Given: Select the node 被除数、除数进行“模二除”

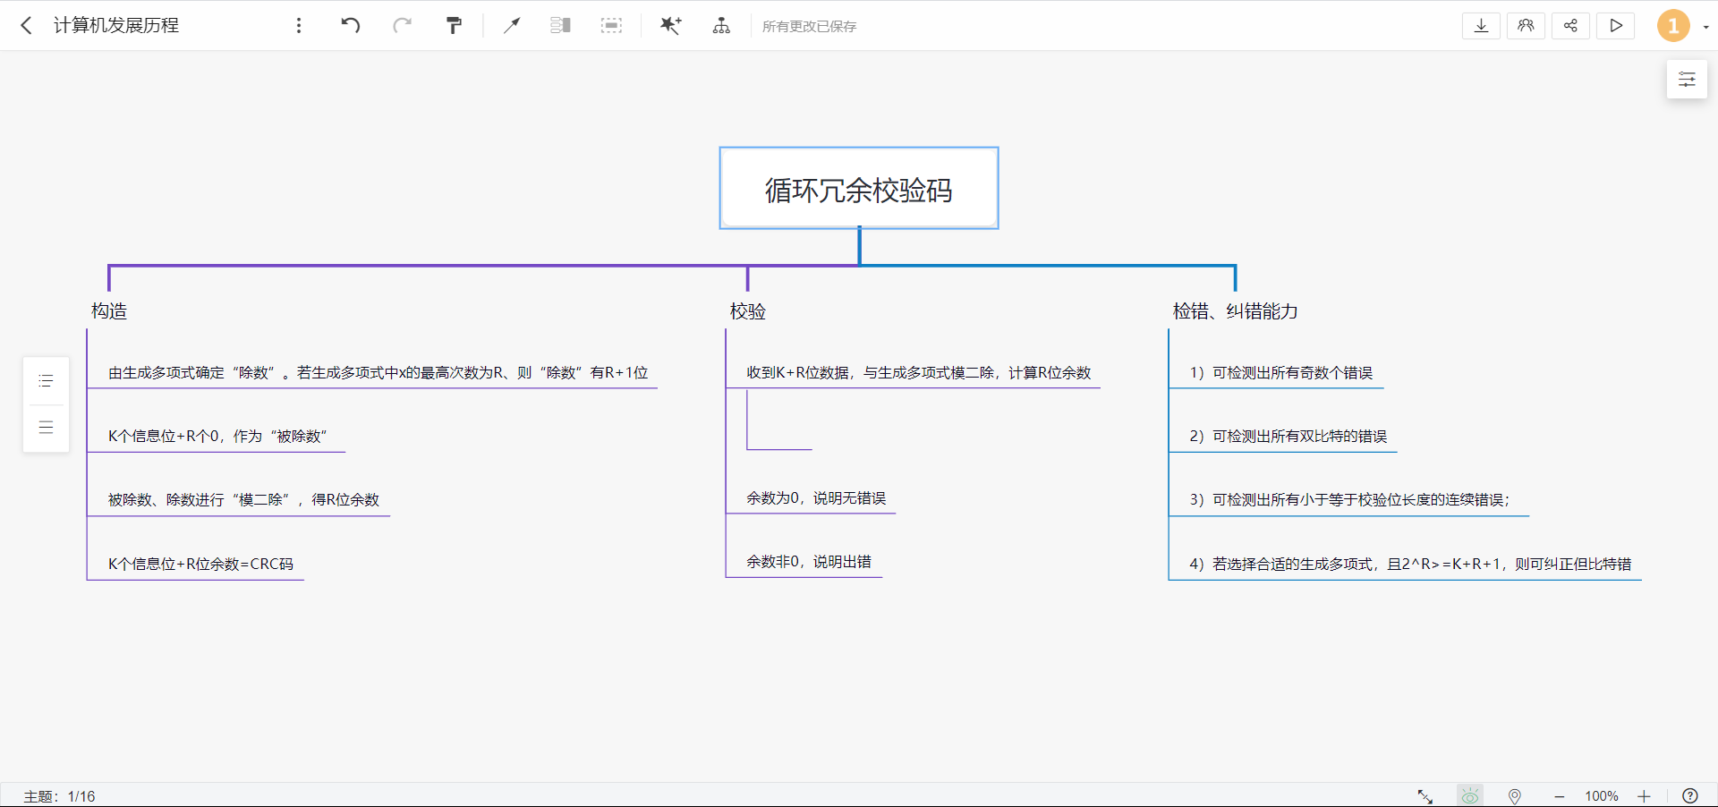Looking at the screenshot, I should click(243, 500).
